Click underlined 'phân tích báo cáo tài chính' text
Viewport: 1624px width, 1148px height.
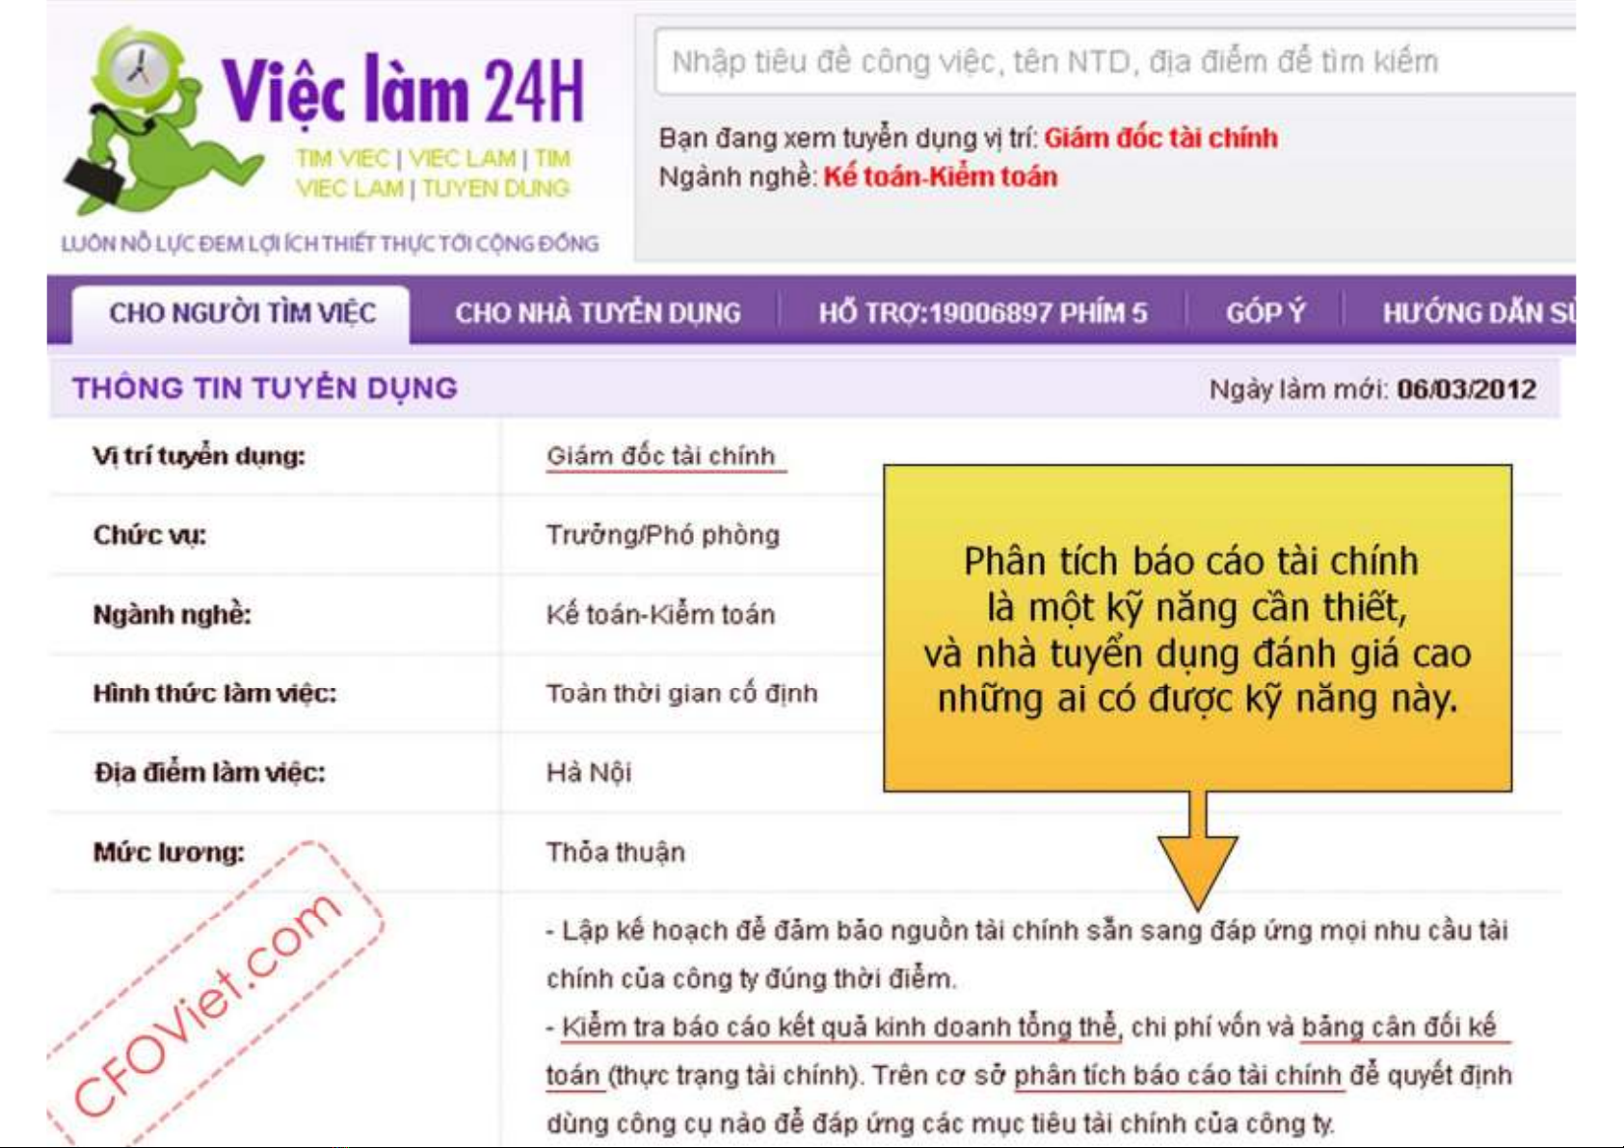coord(1177,1075)
